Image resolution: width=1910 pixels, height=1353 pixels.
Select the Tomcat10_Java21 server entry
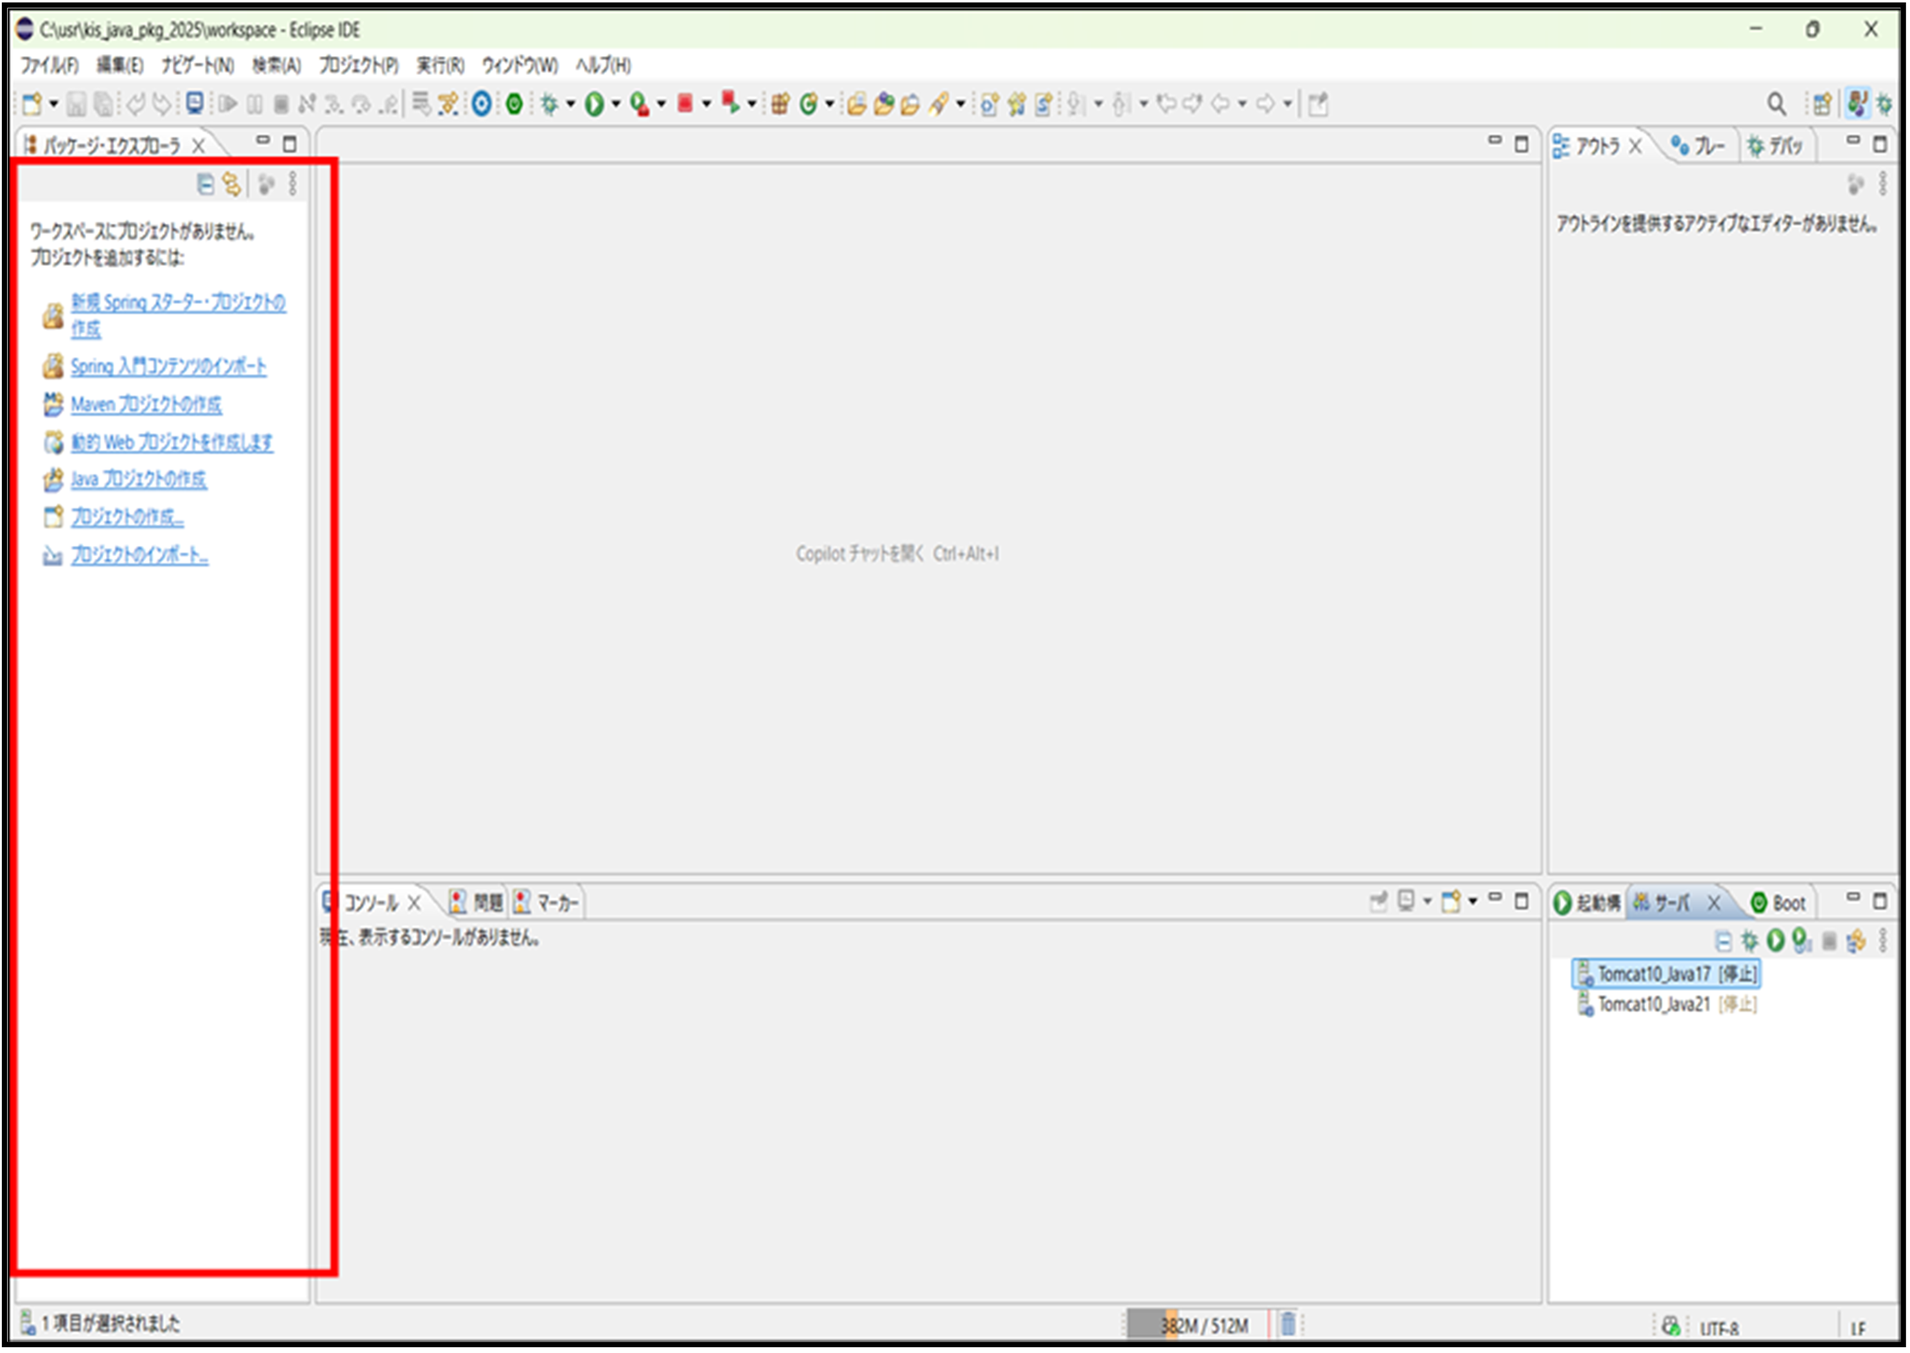click(x=1653, y=1005)
